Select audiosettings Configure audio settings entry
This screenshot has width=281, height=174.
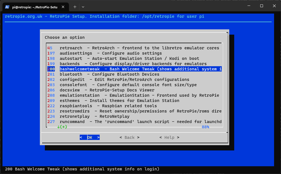pos(111,53)
